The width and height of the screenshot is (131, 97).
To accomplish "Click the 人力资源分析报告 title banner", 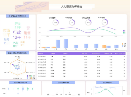I will pyautogui.click(x=72, y=7).
